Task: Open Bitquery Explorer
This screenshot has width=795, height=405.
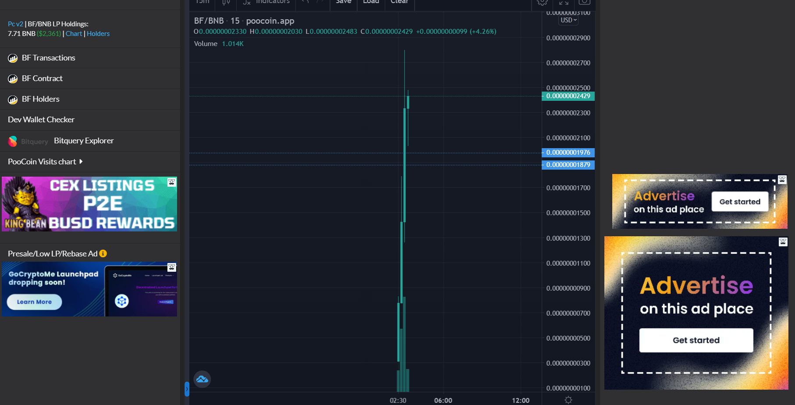Action: tap(84, 141)
